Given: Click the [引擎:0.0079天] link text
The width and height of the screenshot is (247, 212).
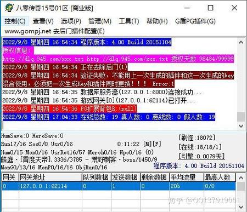Looking at the screenshot, I should [201, 156].
